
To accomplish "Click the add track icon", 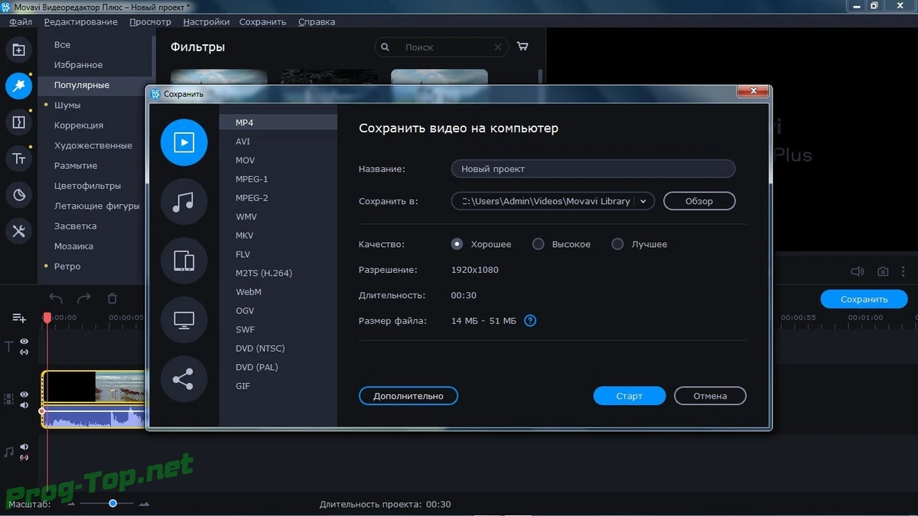I will tap(19, 318).
